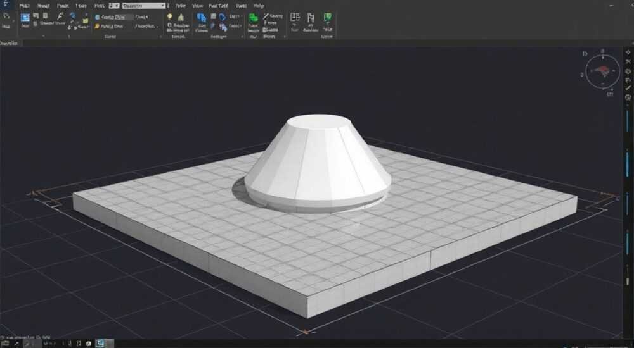Click the diamond icon atop right sidebar

[628, 52]
